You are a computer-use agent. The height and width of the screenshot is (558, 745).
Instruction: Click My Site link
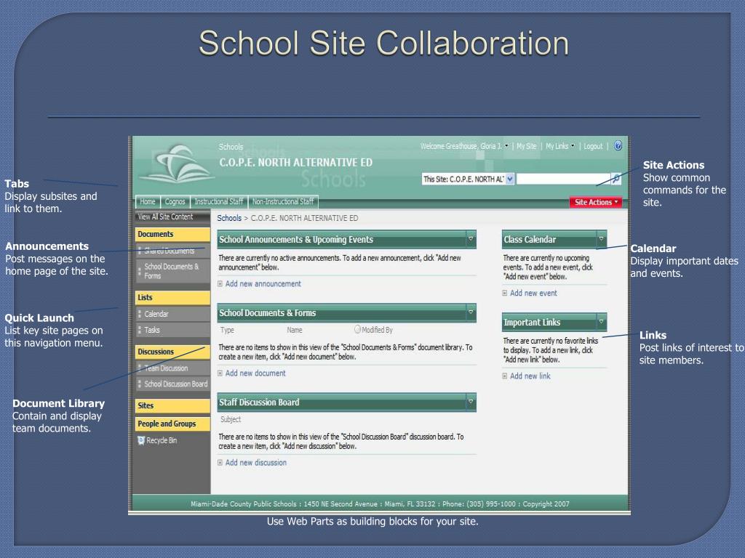click(x=527, y=146)
